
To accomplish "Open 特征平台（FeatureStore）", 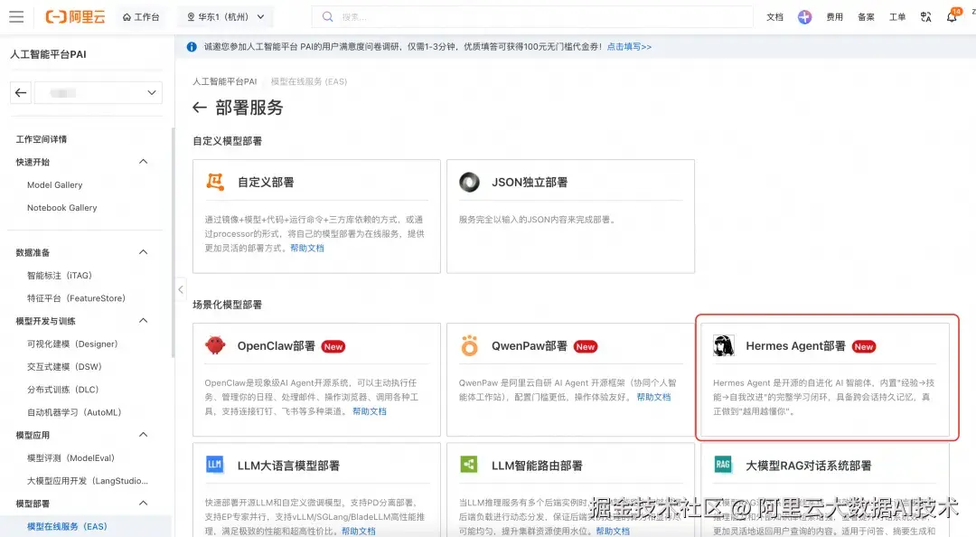I will [x=76, y=298].
